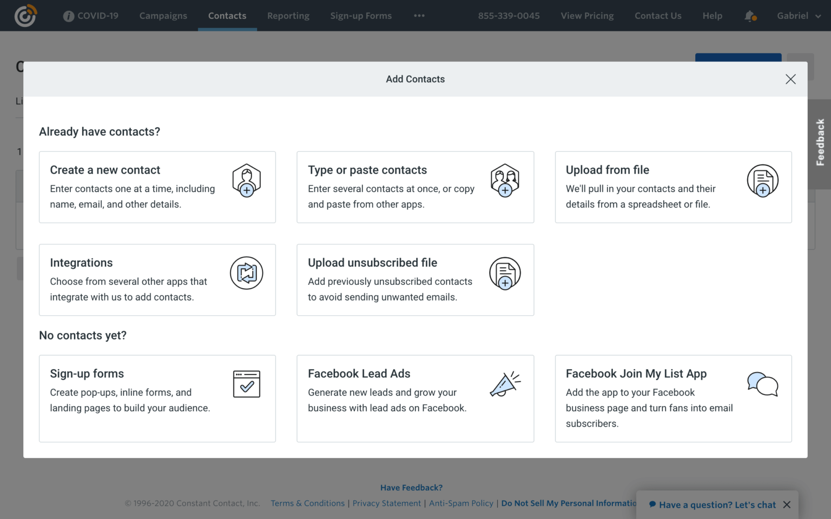
Task: Click the Sign-up forms checkmark icon
Action: coord(246,384)
